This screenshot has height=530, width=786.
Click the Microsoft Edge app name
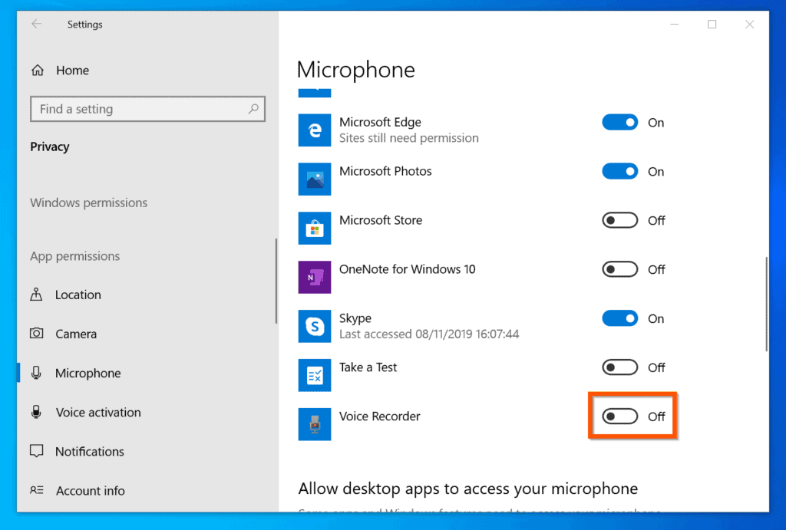tap(380, 122)
